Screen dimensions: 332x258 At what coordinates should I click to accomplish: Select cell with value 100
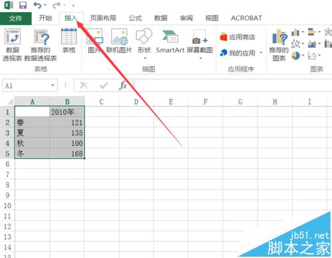67,143
